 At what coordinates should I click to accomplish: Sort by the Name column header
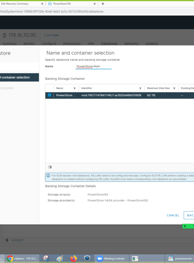[60, 88]
